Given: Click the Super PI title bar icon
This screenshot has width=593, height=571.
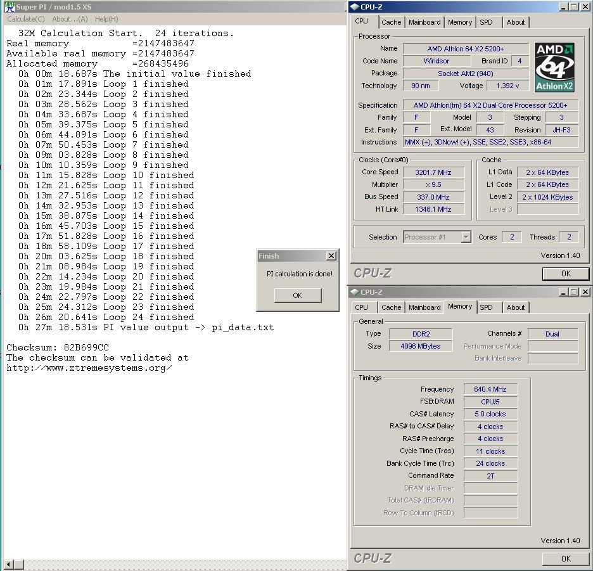Looking at the screenshot, I should 10,6.
